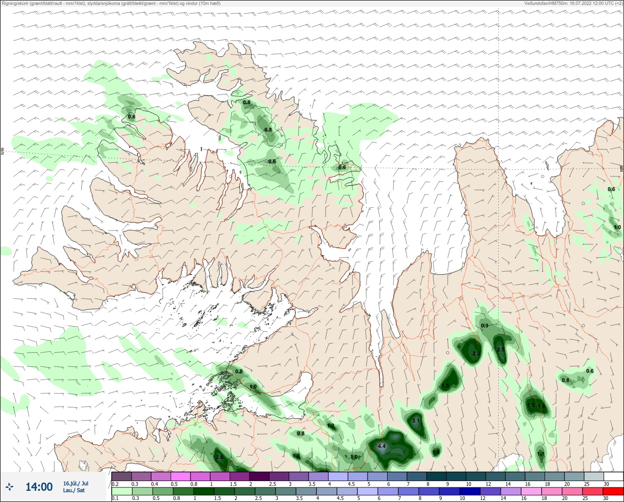Pick the bright red swatch ending the rain legend
The width and height of the screenshot is (624, 502).
613,491
